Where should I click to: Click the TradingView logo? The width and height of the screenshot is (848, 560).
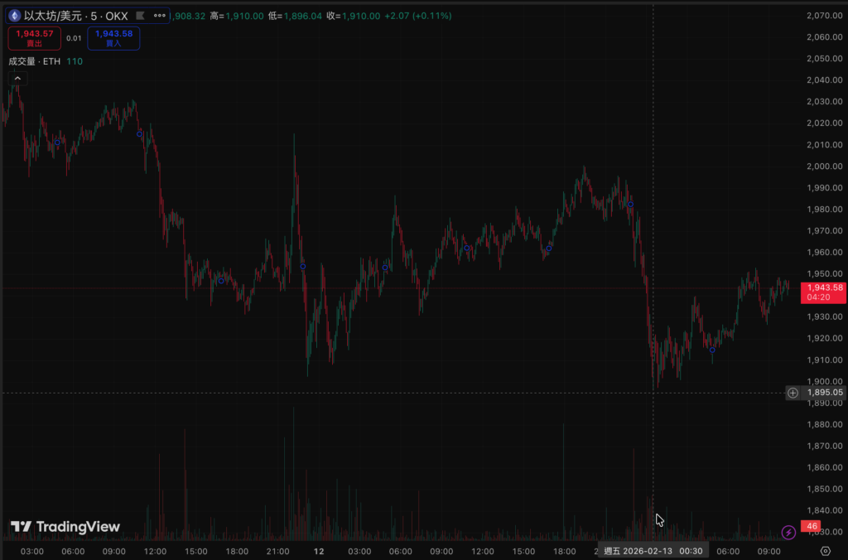65,527
